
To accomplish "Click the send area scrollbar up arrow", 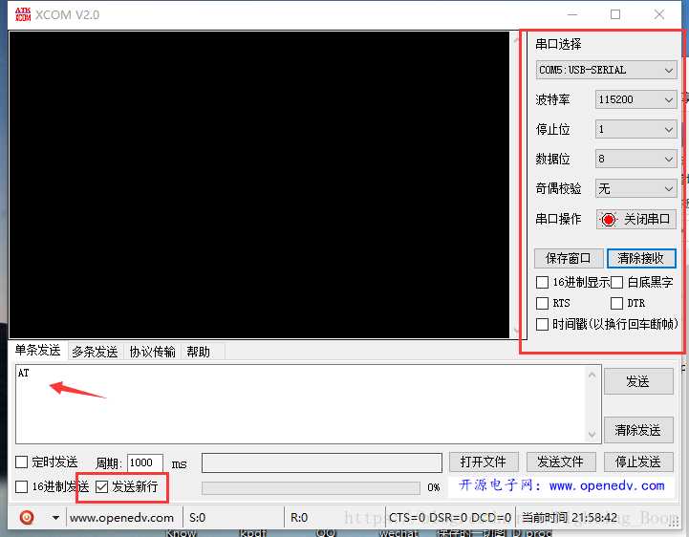I will tap(592, 375).
